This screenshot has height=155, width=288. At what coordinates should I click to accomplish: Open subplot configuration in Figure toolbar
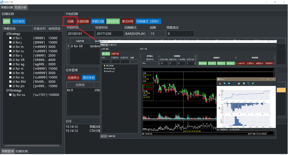point(244,83)
